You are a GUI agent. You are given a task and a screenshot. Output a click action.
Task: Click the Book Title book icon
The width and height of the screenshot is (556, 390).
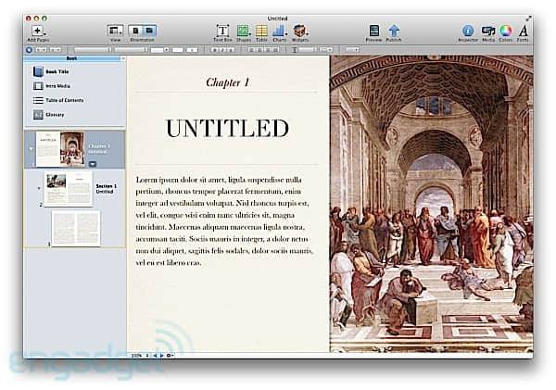(x=38, y=71)
